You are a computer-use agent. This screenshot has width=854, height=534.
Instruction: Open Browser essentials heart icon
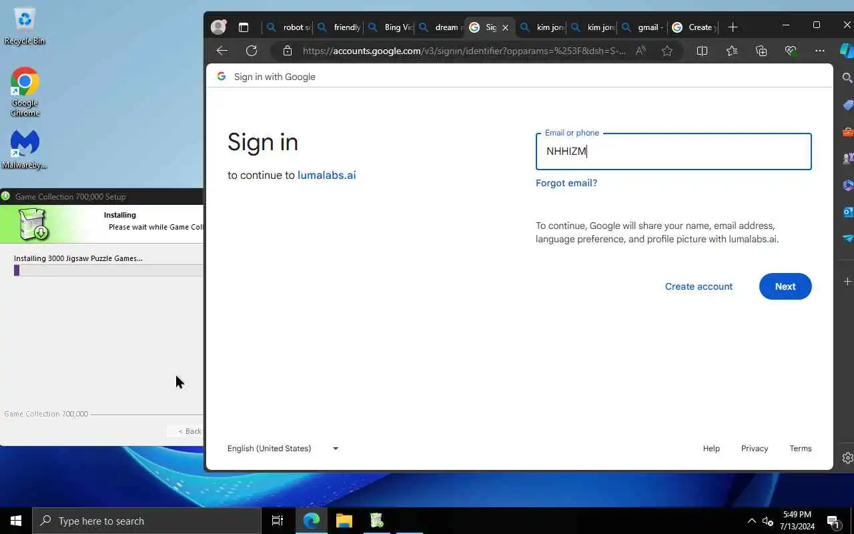(x=791, y=51)
